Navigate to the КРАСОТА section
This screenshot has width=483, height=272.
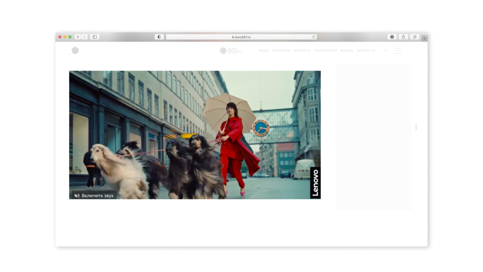tap(302, 51)
